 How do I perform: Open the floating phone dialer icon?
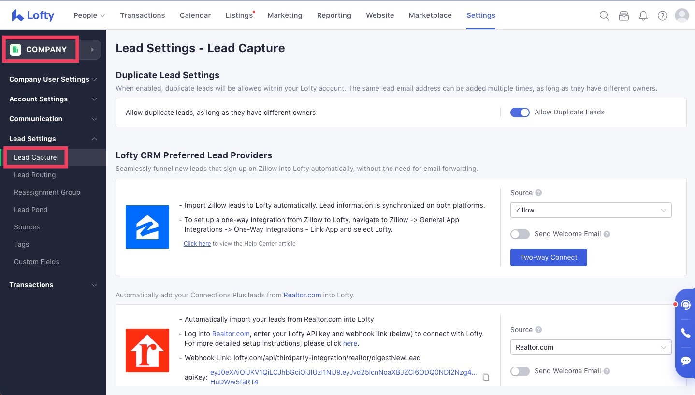(x=686, y=333)
